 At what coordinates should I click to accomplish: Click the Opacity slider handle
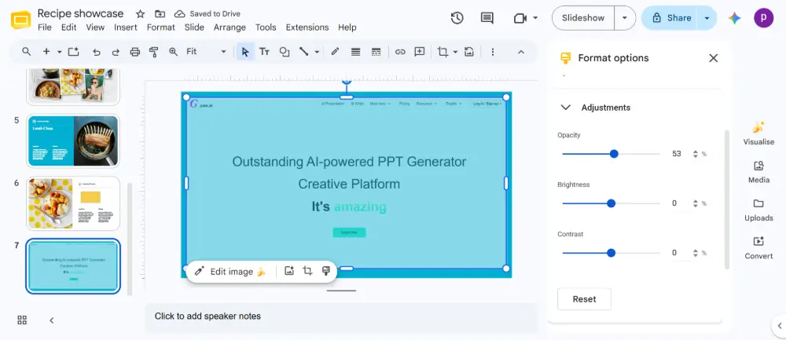coord(614,154)
